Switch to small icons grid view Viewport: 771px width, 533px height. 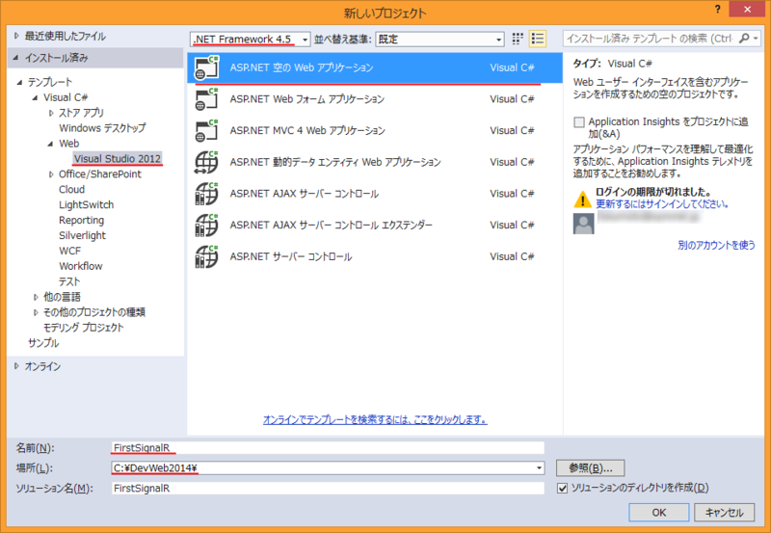pyautogui.click(x=518, y=39)
